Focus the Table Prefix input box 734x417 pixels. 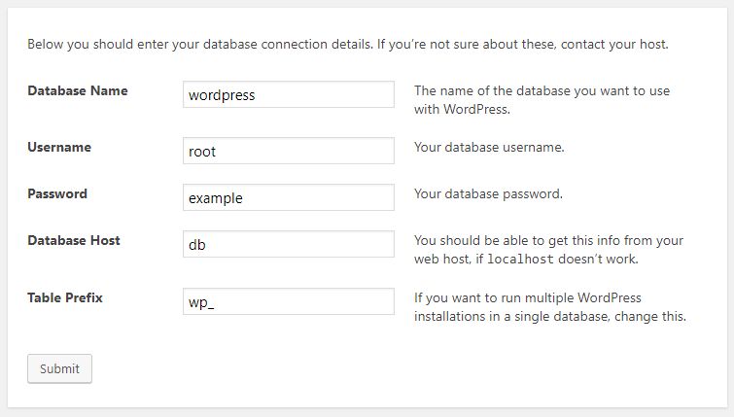click(x=288, y=301)
